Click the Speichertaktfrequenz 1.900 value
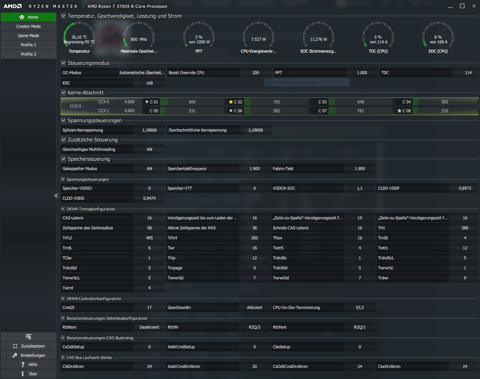 tap(254, 169)
